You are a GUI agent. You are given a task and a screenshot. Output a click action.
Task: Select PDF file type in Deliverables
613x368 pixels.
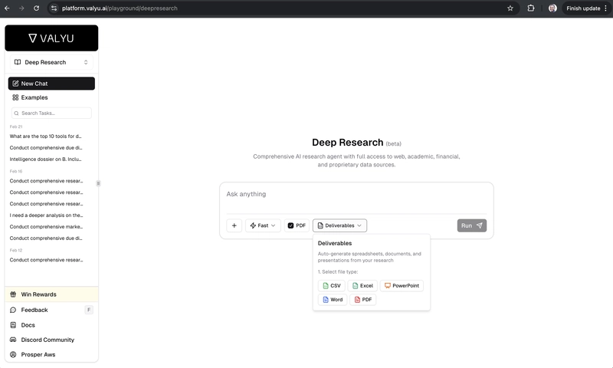click(x=362, y=300)
